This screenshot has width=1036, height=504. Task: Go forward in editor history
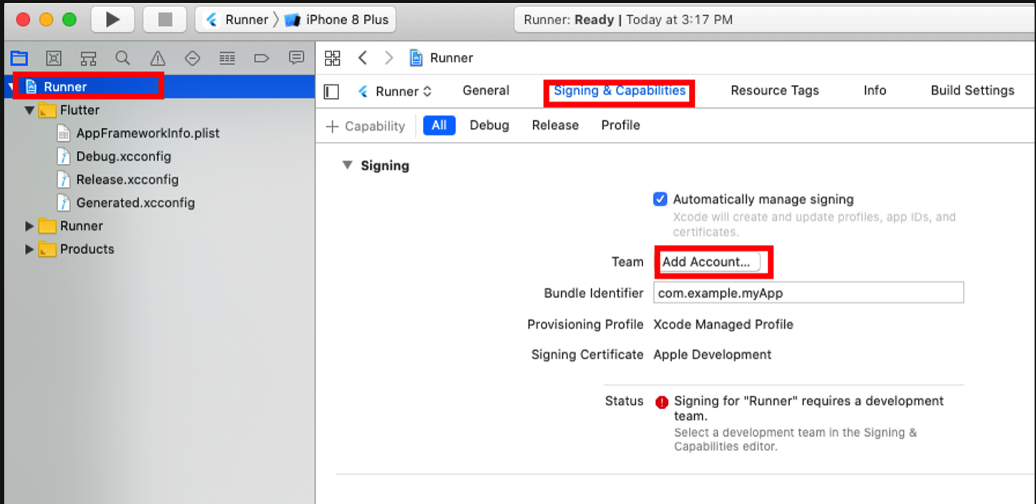pos(388,58)
